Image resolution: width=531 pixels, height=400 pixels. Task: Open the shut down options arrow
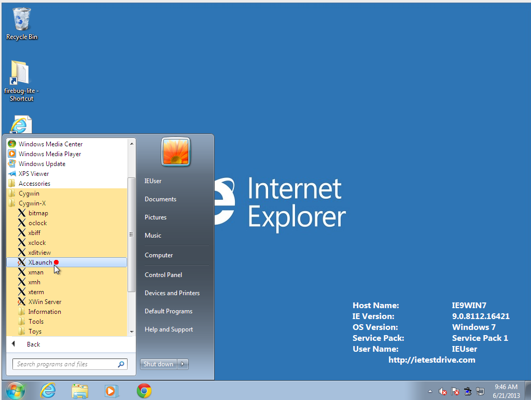click(x=183, y=364)
